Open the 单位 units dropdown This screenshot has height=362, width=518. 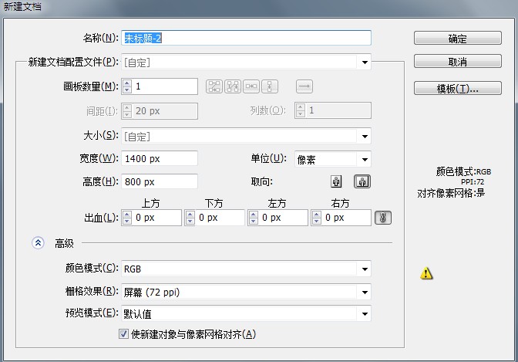click(x=364, y=160)
